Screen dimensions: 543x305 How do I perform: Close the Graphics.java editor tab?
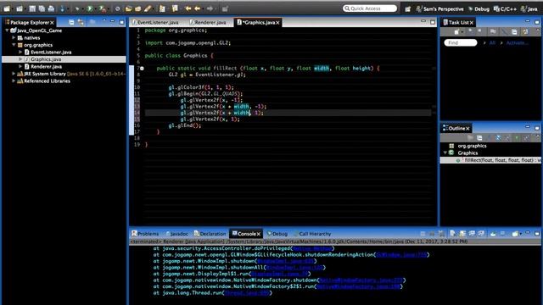[277, 23]
